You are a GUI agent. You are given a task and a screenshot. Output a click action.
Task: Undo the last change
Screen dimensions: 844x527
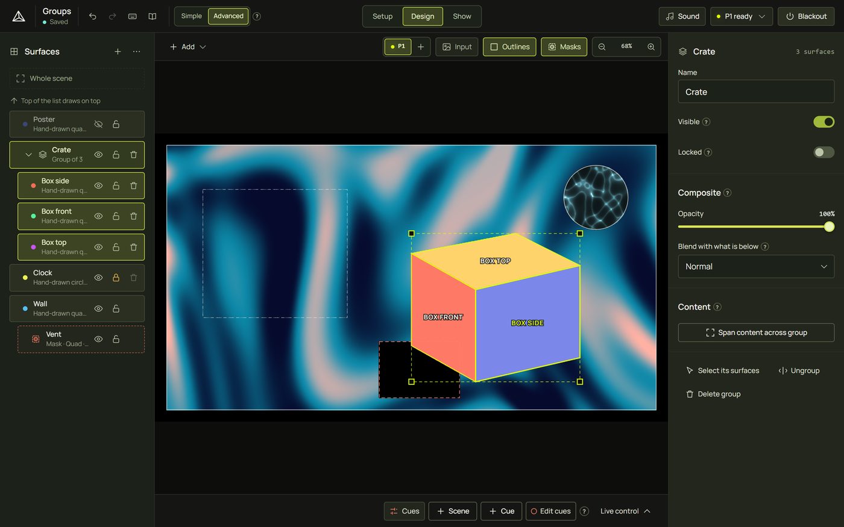click(x=92, y=16)
